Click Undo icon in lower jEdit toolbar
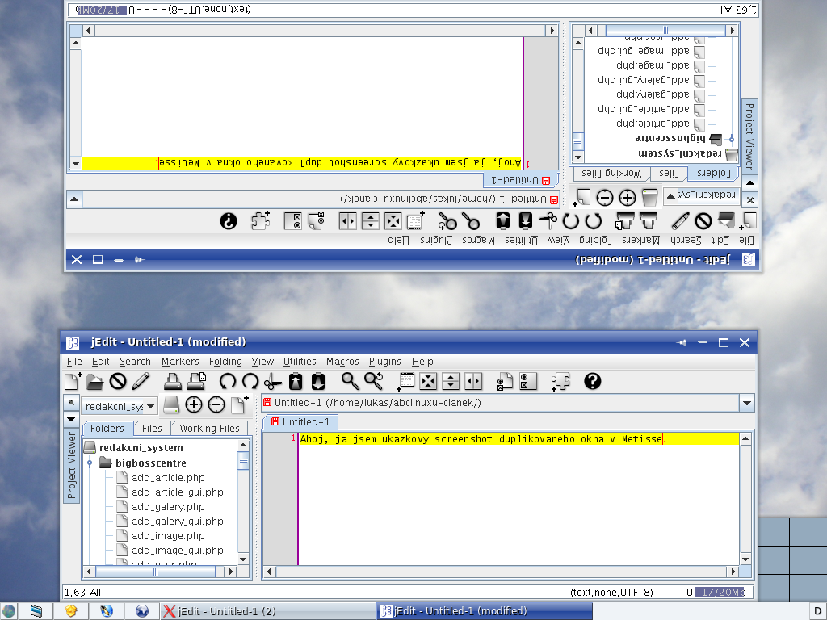Viewport: 827px width, 620px height. tap(227, 381)
